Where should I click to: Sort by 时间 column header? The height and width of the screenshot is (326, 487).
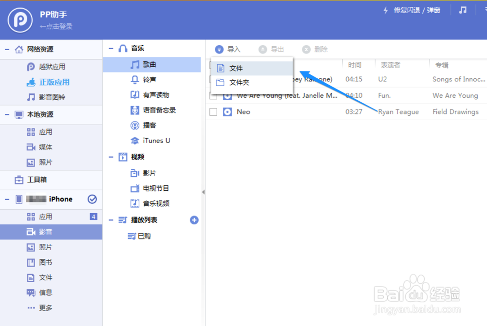pyautogui.click(x=355, y=65)
